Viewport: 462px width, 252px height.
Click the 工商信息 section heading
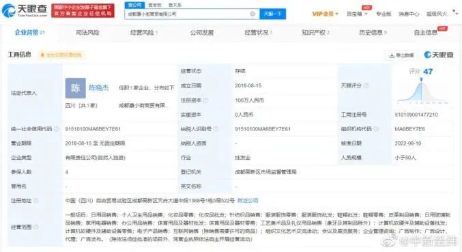pos(19,55)
